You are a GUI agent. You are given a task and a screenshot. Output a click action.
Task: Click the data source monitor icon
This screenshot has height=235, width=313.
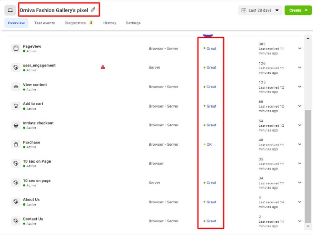[x=10, y=10]
